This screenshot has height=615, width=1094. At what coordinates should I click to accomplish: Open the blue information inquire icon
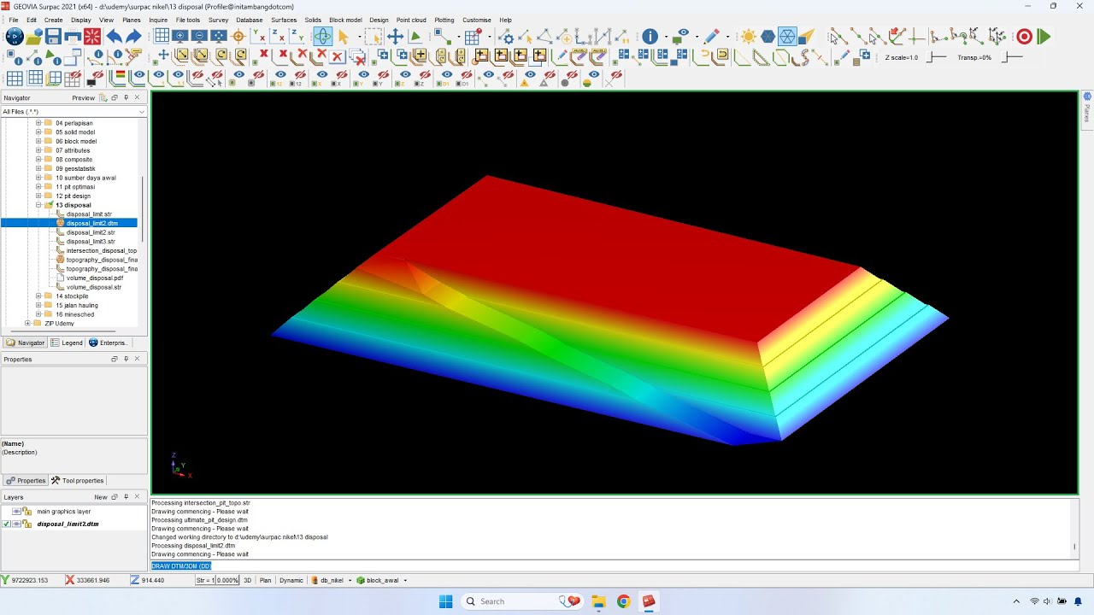[x=650, y=37]
